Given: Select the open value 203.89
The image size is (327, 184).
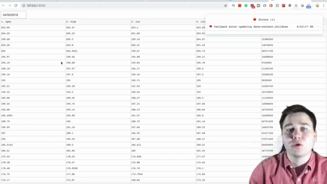Looking at the screenshot, I should pos(6,28).
